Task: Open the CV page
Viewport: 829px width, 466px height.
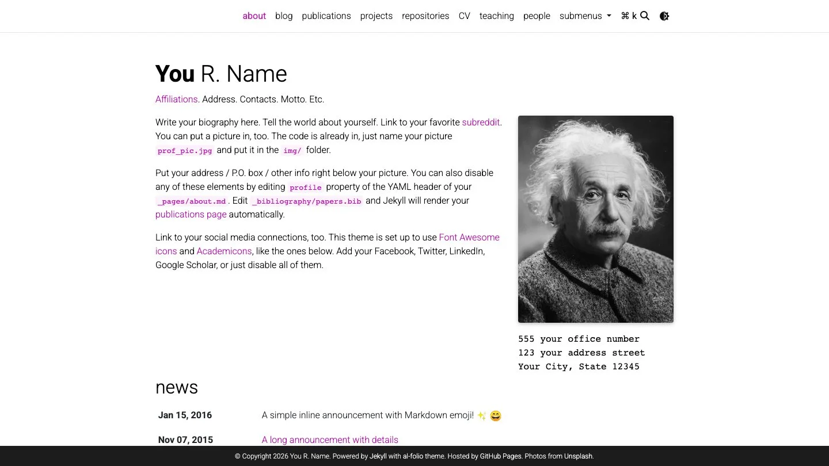Action: [x=465, y=16]
